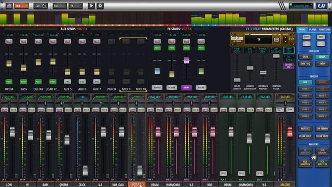
Task: Toggle DIM on the master strip
Action: (290, 110)
